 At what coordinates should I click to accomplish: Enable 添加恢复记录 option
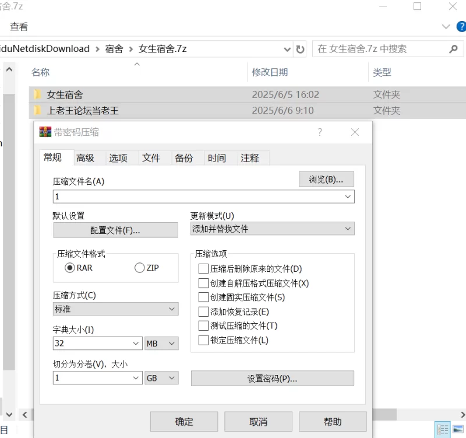pyautogui.click(x=203, y=311)
